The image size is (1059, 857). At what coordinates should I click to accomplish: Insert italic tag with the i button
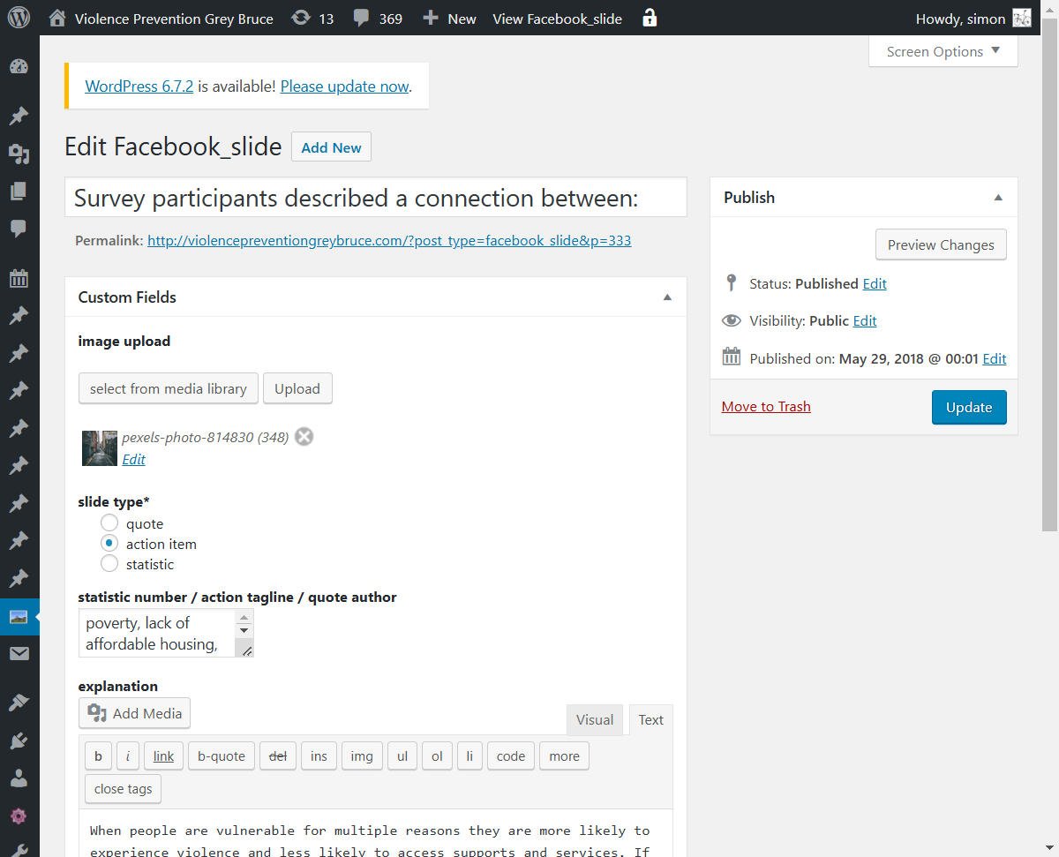click(x=127, y=756)
